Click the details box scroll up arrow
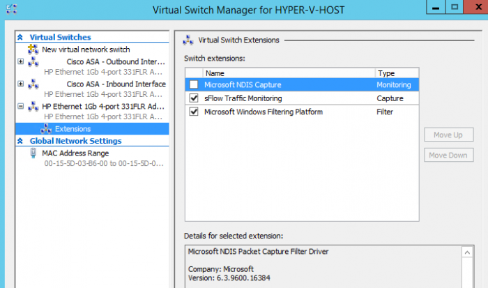Image resolution: width=488 pixels, height=288 pixels. [x=467, y=252]
